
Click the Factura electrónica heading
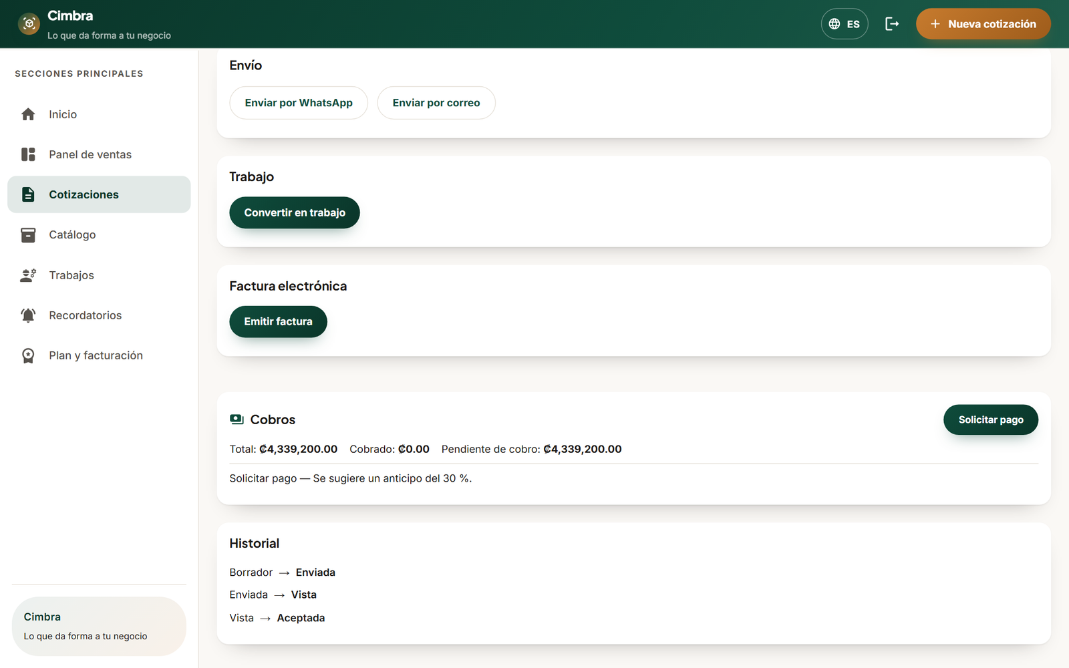click(288, 286)
